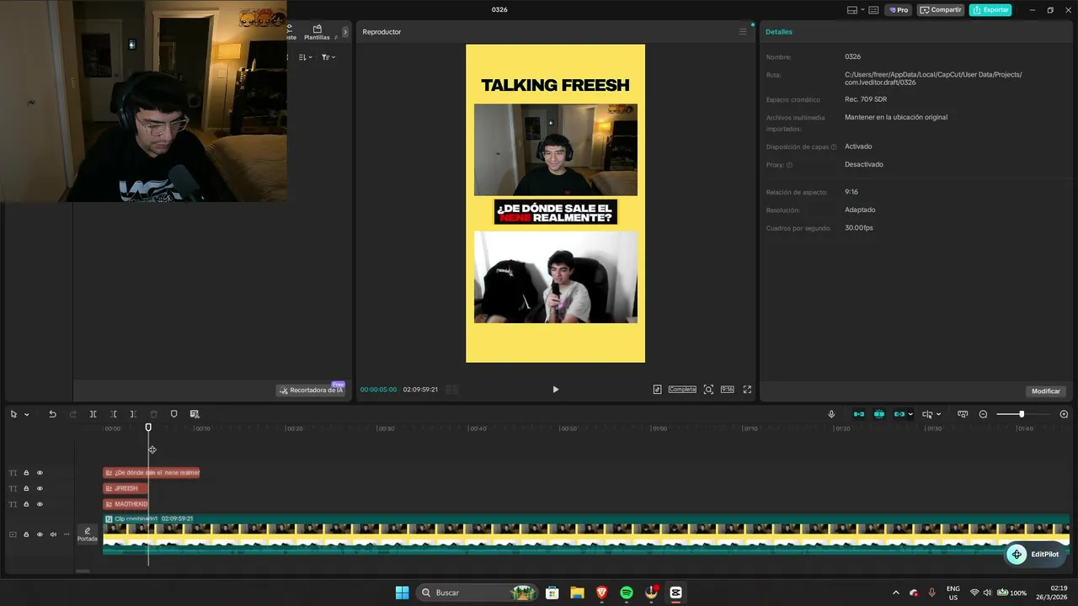Hide the MAOTHEKID text track
This screenshot has height=606, width=1078.
pyautogui.click(x=40, y=504)
